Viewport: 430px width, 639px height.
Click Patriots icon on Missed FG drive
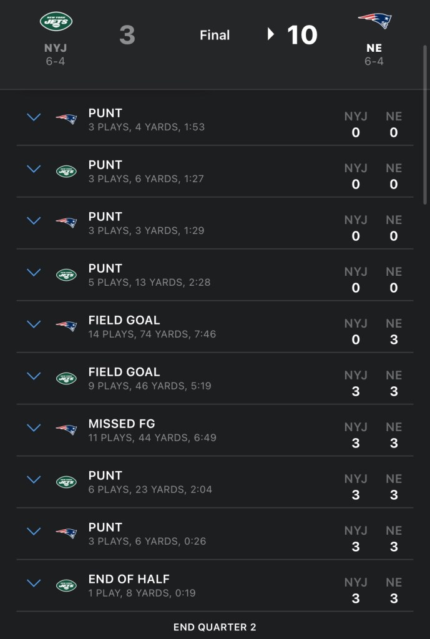coord(66,429)
